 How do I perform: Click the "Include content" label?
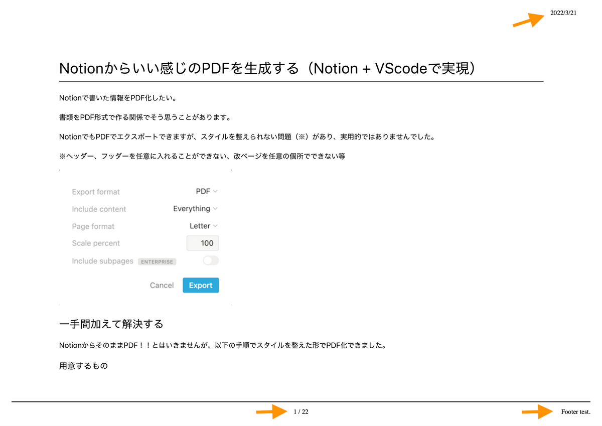(x=99, y=209)
